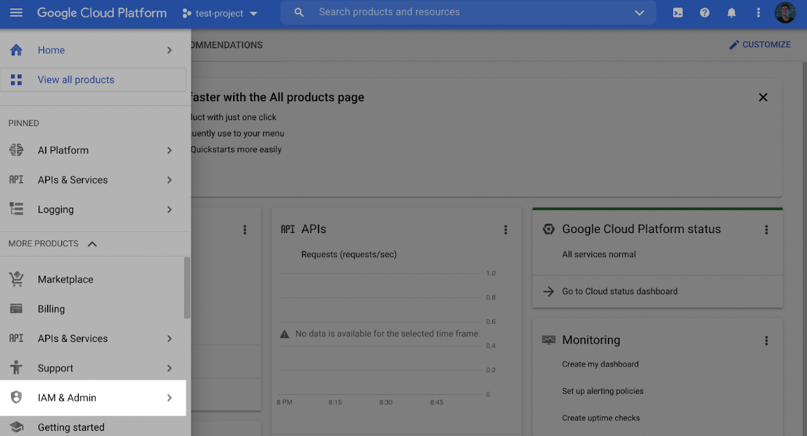Open Marketplace from the menu
The width and height of the screenshot is (807, 436).
[x=93, y=279]
